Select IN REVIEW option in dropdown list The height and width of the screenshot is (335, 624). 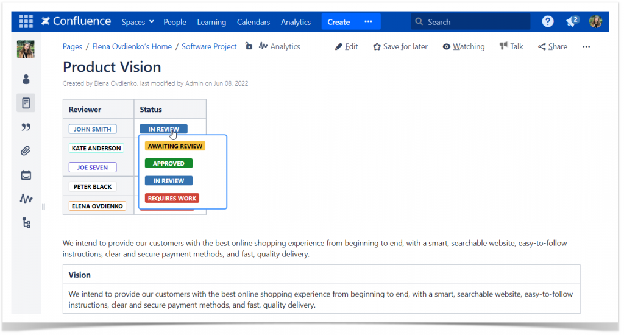coord(169,181)
